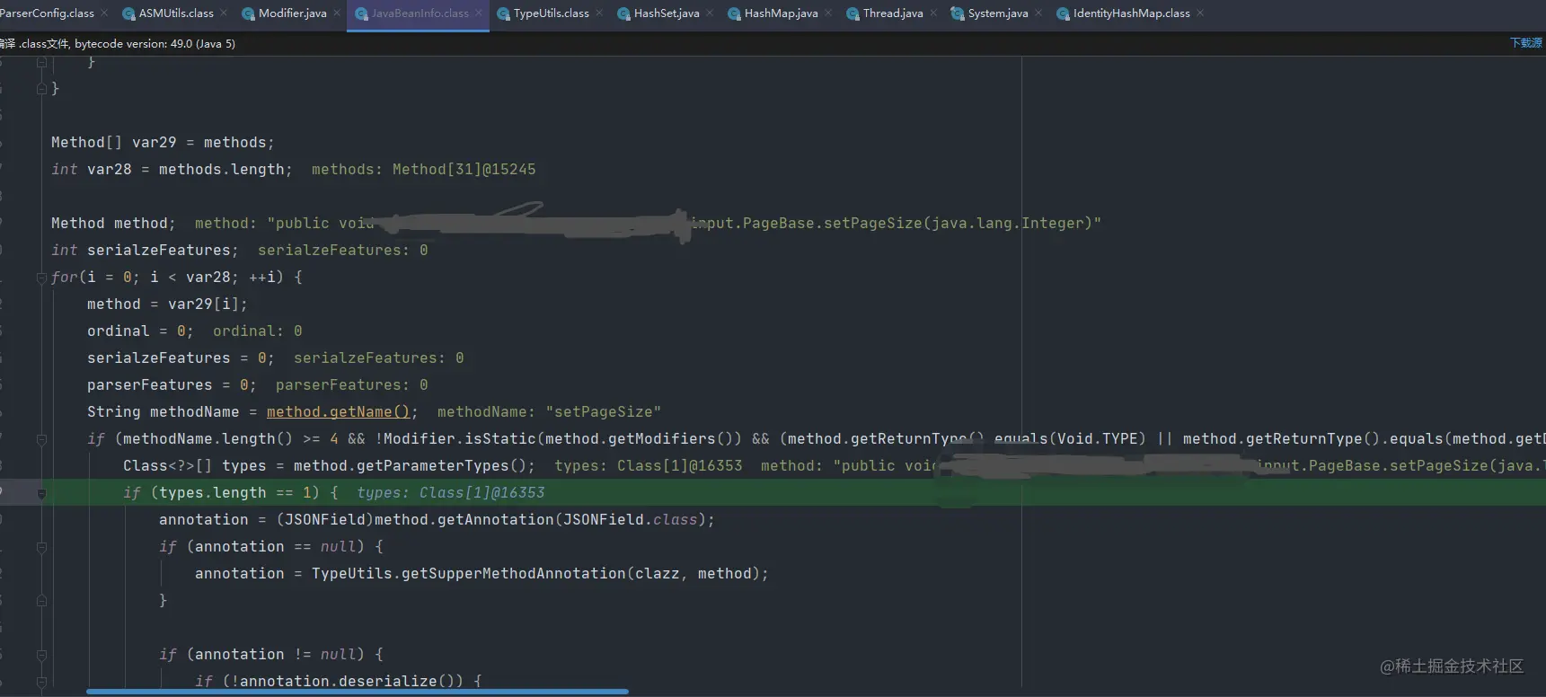Click the JavaBeanInfo.class tab file icon
This screenshot has width=1546, height=697.
361,13
